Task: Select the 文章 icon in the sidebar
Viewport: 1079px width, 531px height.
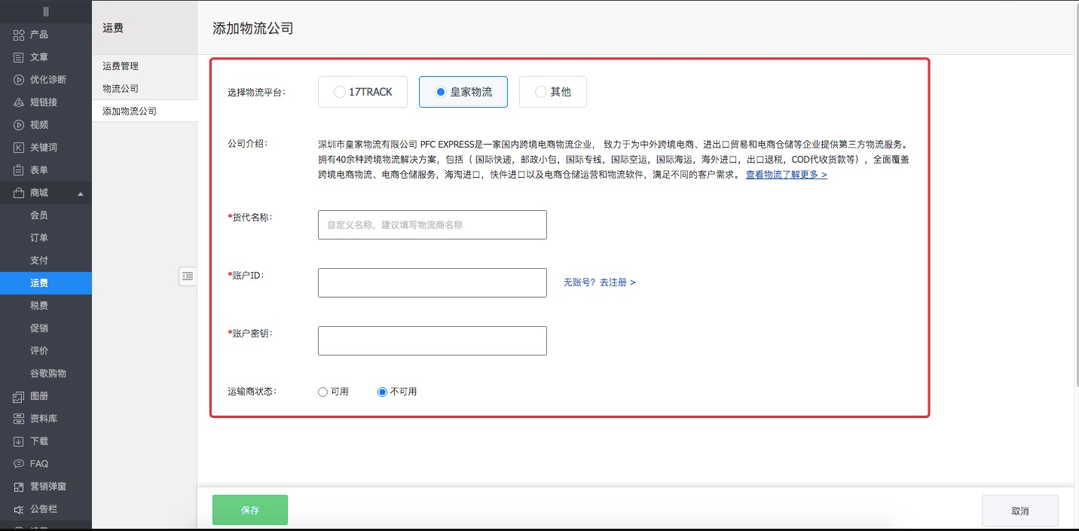Action: [x=38, y=56]
